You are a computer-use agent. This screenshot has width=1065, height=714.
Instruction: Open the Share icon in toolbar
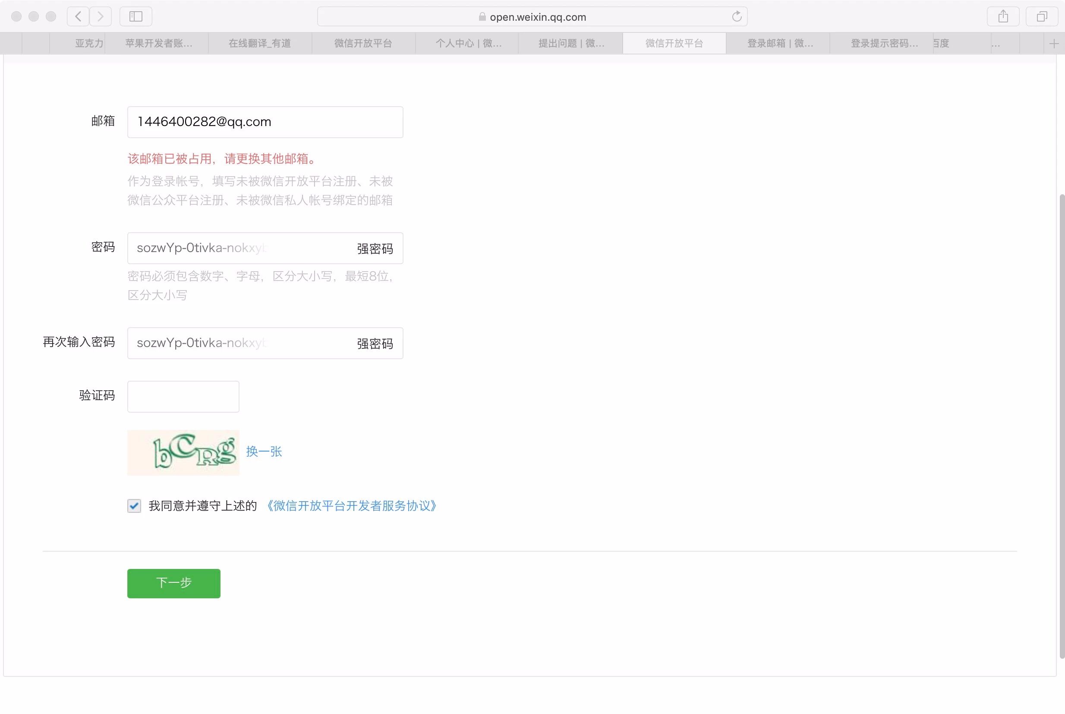pos(1003,17)
